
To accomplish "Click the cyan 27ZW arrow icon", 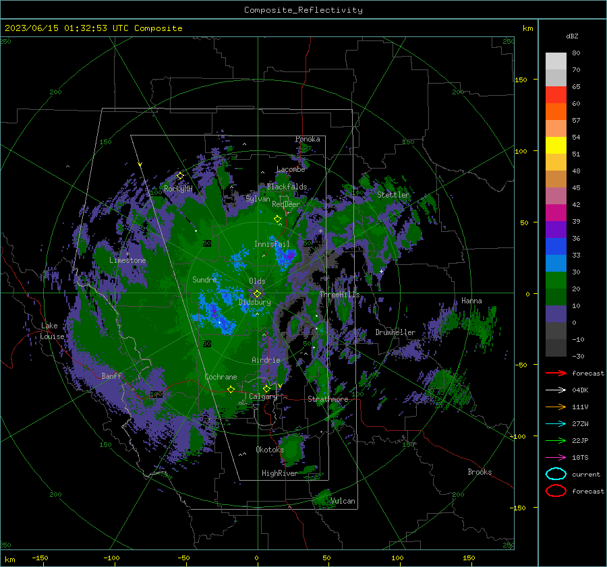I will [x=556, y=424].
